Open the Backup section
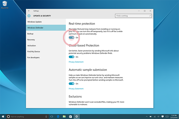The width and height of the screenshot is (179, 119). [46, 34]
